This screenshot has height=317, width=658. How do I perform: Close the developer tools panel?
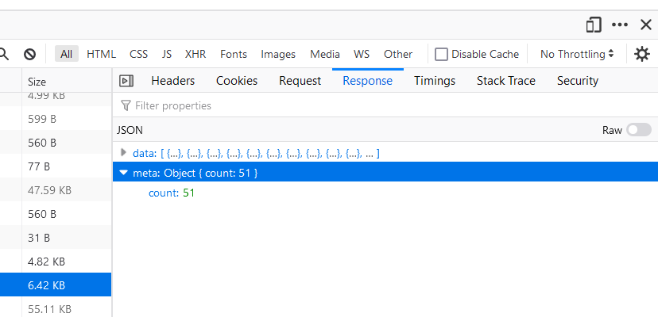click(646, 25)
